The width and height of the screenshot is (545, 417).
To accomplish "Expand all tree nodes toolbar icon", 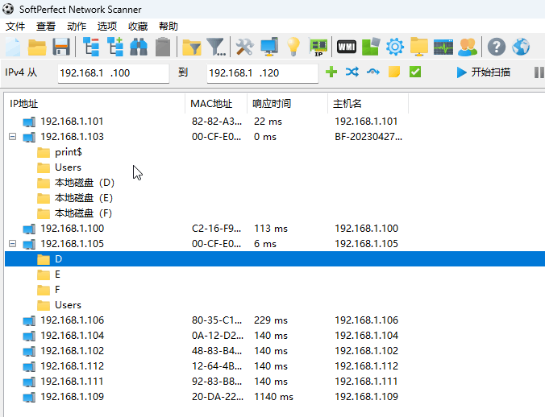I will point(115,47).
